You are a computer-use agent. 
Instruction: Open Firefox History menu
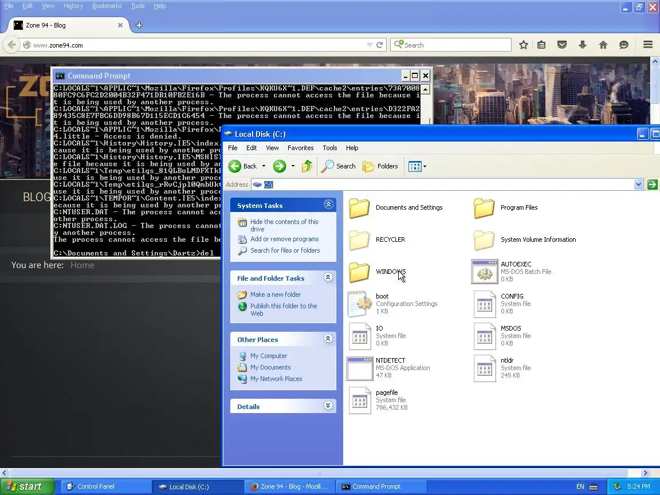click(x=73, y=6)
